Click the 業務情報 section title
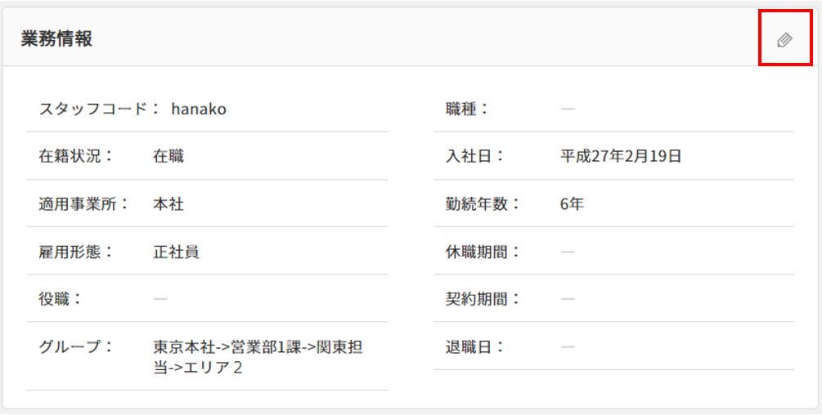The height and width of the screenshot is (415, 822). pos(56,39)
